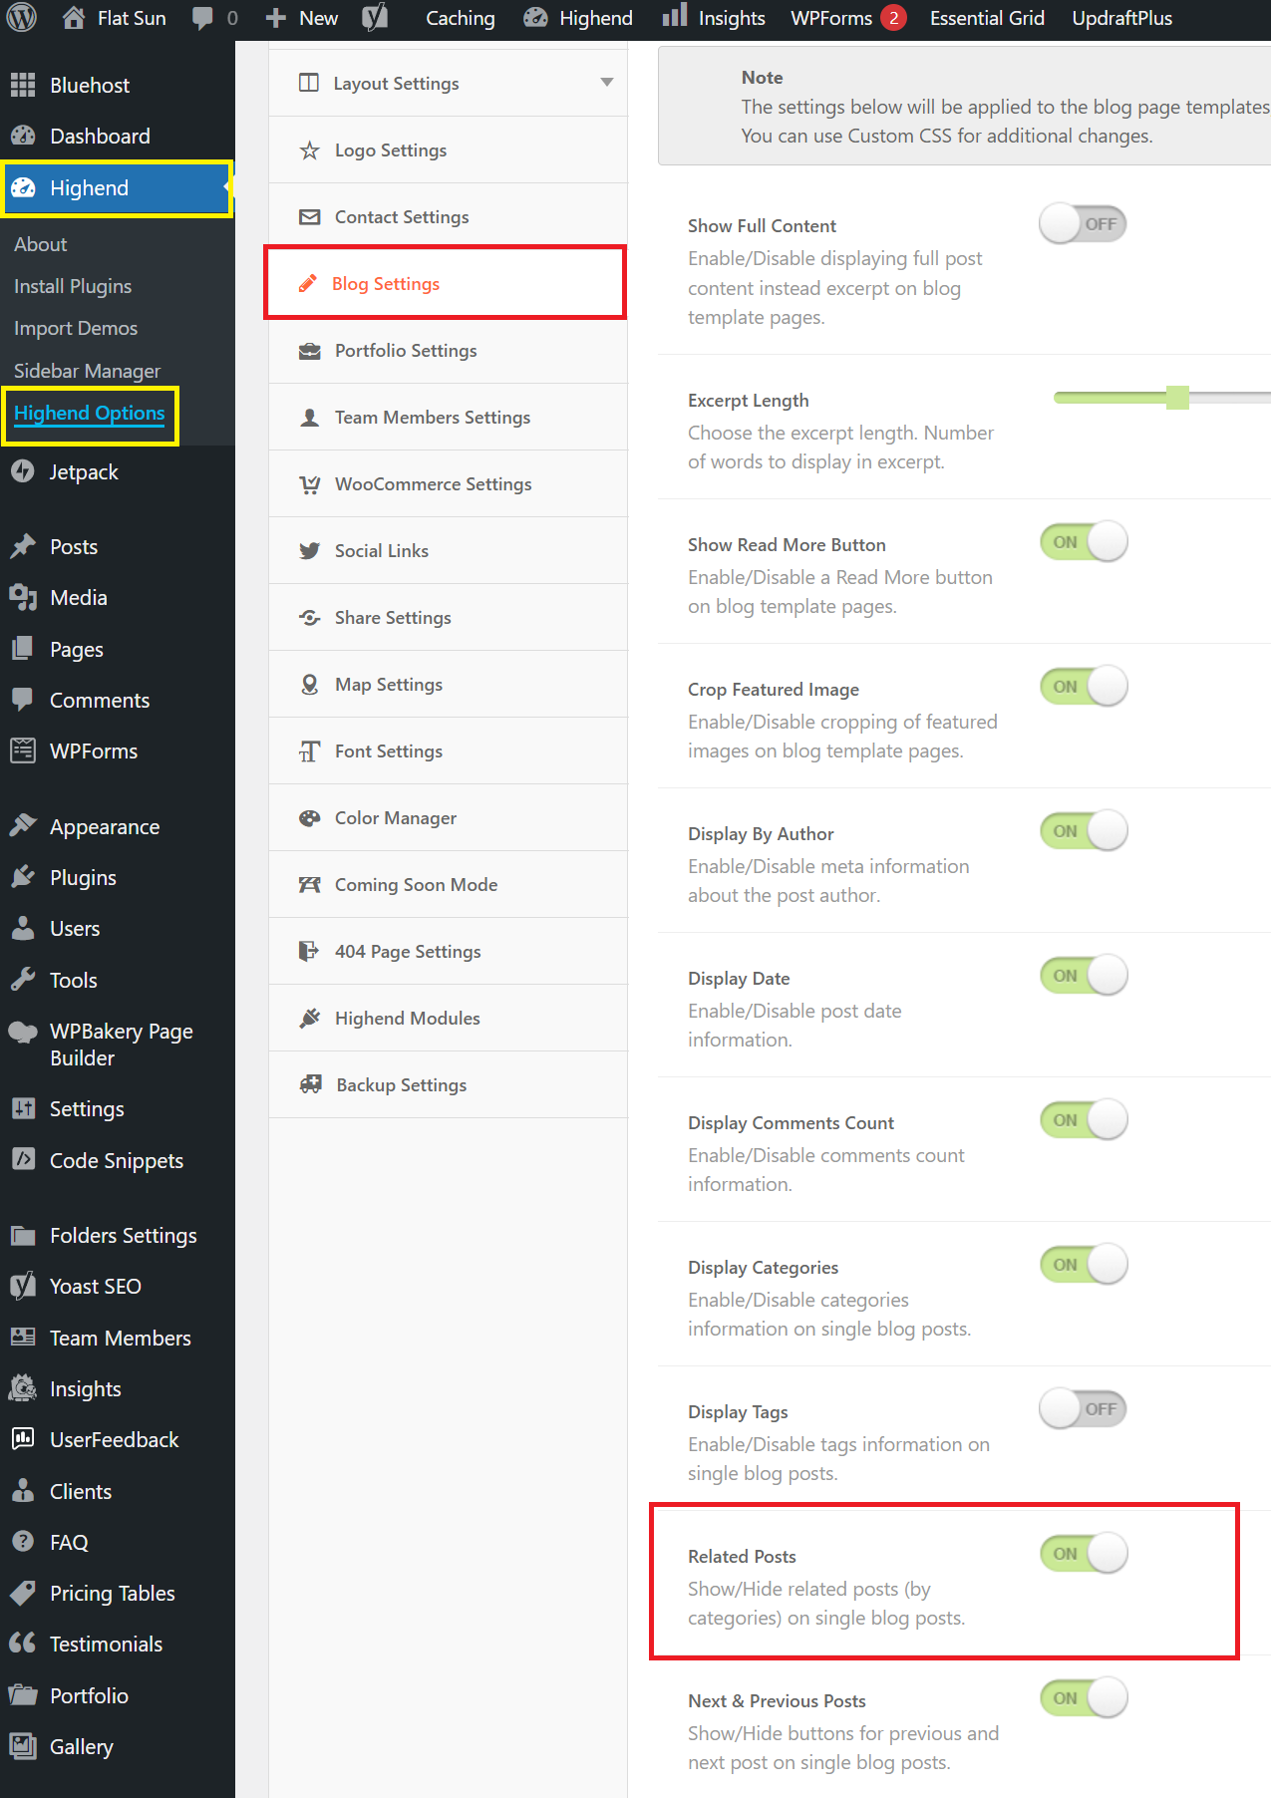Open Layout Settings panel
The image size is (1271, 1798).
pyautogui.click(x=448, y=84)
